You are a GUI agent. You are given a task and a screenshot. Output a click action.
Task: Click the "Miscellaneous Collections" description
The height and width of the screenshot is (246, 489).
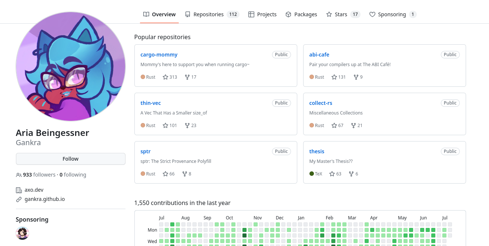[x=336, y=113]
